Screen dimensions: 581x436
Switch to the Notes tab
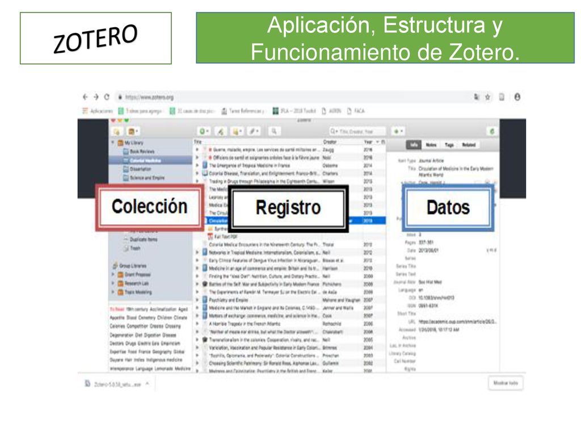click(431, 145)
